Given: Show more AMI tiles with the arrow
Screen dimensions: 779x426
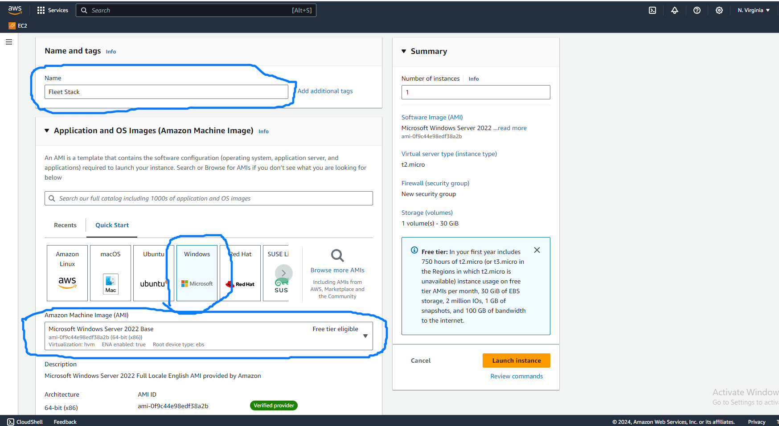Looking at the screenshot, I should pos(284,273).
